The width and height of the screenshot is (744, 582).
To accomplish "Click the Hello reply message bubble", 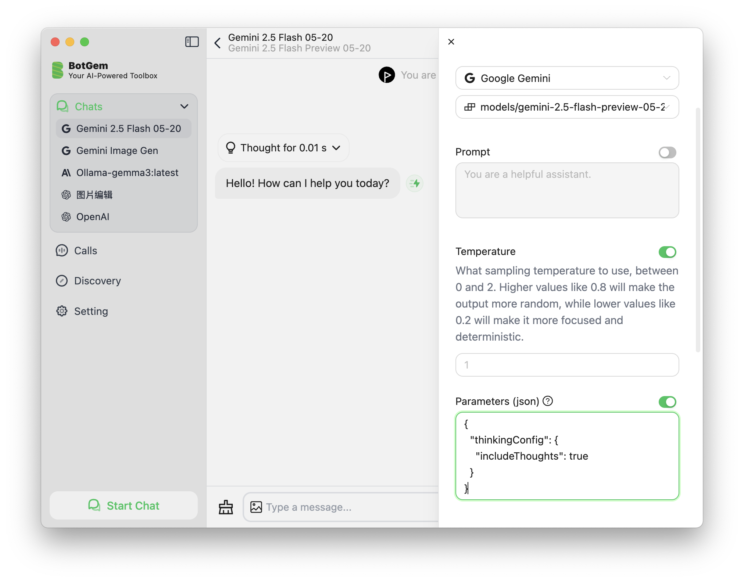I will coord(307,183).
